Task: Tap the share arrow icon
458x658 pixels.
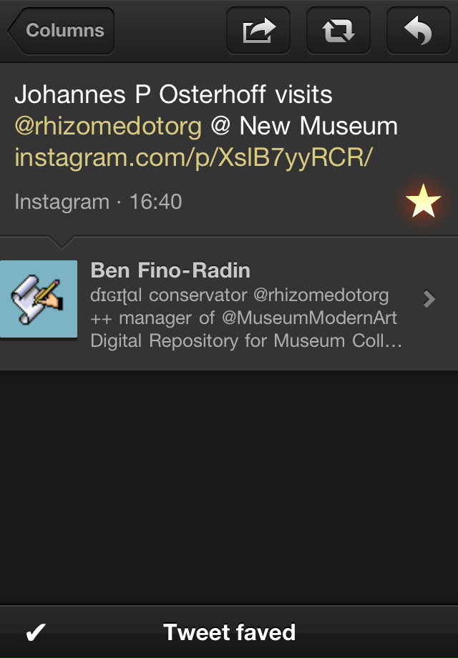Action: [258, 31]
